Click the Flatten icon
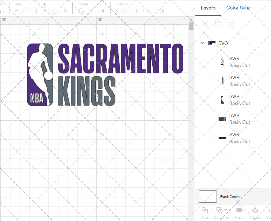 [255, 210]
